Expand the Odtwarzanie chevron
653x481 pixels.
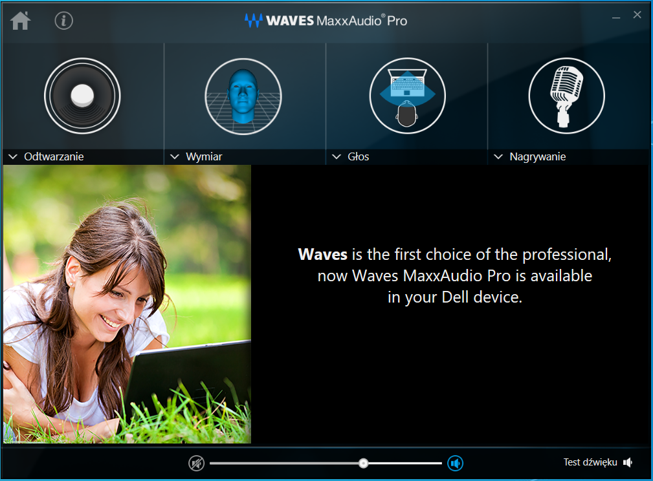[13, 157]
